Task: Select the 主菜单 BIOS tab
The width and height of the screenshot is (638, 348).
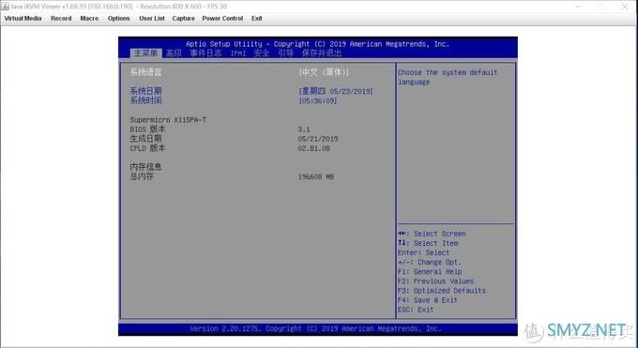Action: (145, 53)
